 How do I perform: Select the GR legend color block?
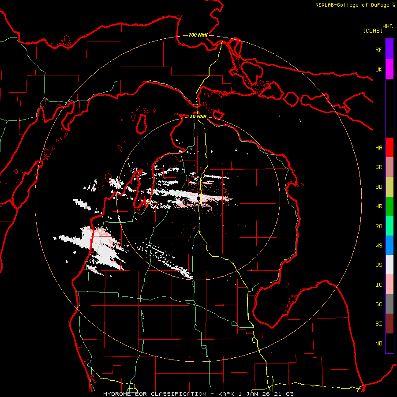click(390, 167)
